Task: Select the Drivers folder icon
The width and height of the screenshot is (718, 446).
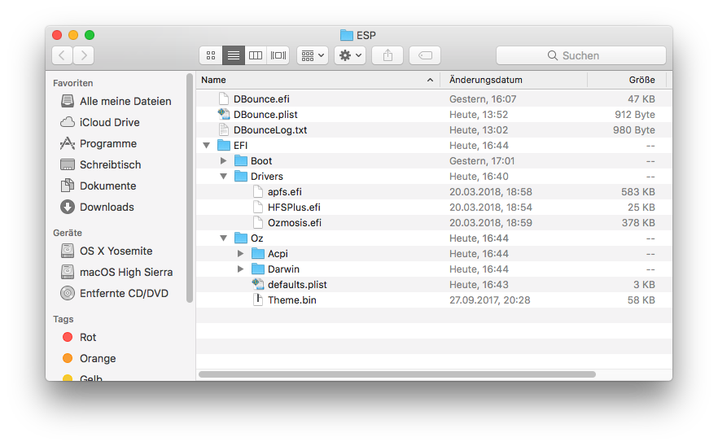Action: [241, 177]
